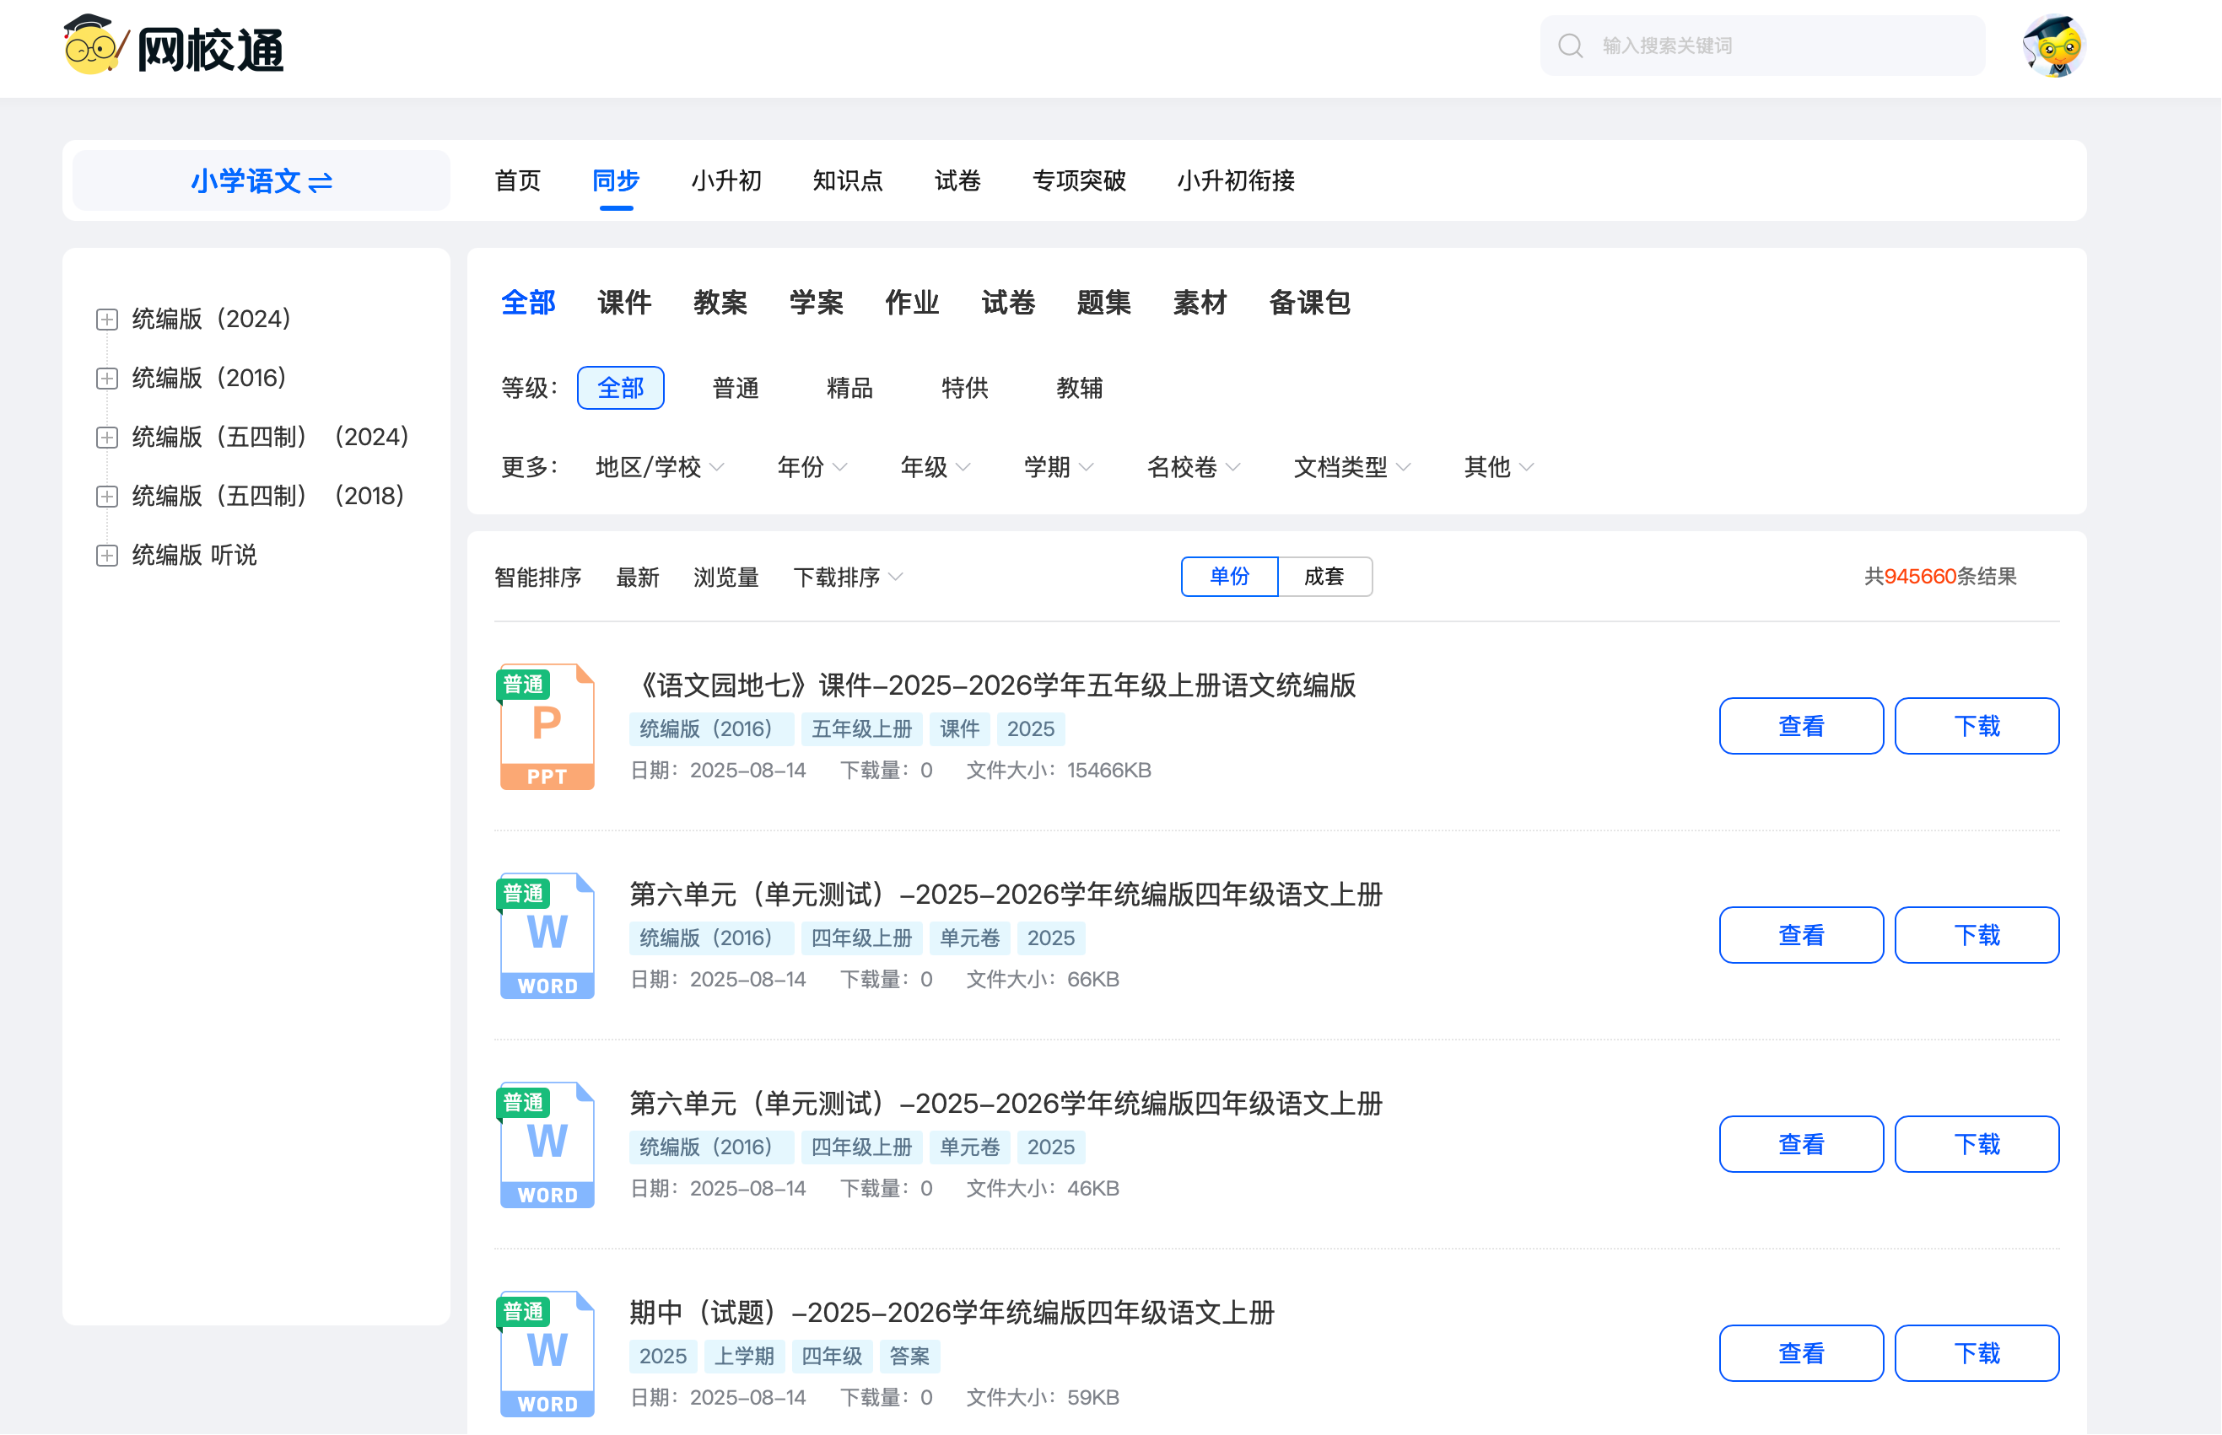Click the Word file icon for 46KB document

coord(547,1145)
